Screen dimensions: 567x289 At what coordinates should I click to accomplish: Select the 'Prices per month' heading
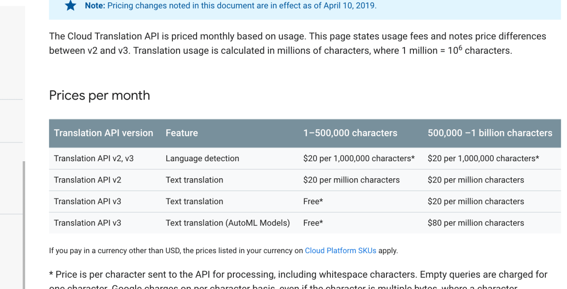pyautogui.click(x=100, y=96)
